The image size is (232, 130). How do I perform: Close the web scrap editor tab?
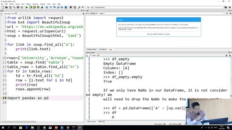pos(16,14)
